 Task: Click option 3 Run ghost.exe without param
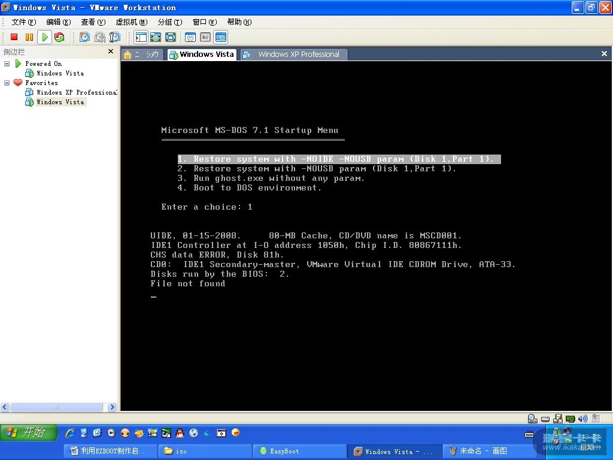[x=271, y=178]
